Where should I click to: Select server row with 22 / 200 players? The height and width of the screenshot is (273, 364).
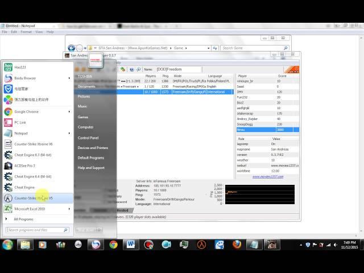[175, 81]
